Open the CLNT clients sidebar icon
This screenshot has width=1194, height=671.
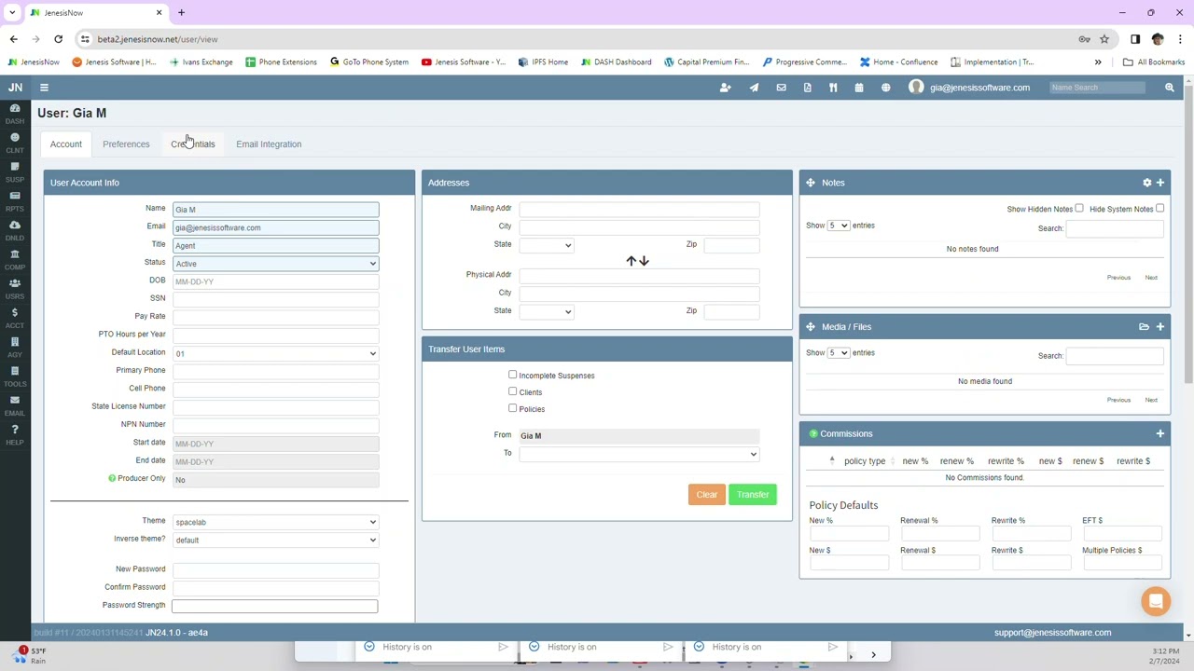coord(15,143)
